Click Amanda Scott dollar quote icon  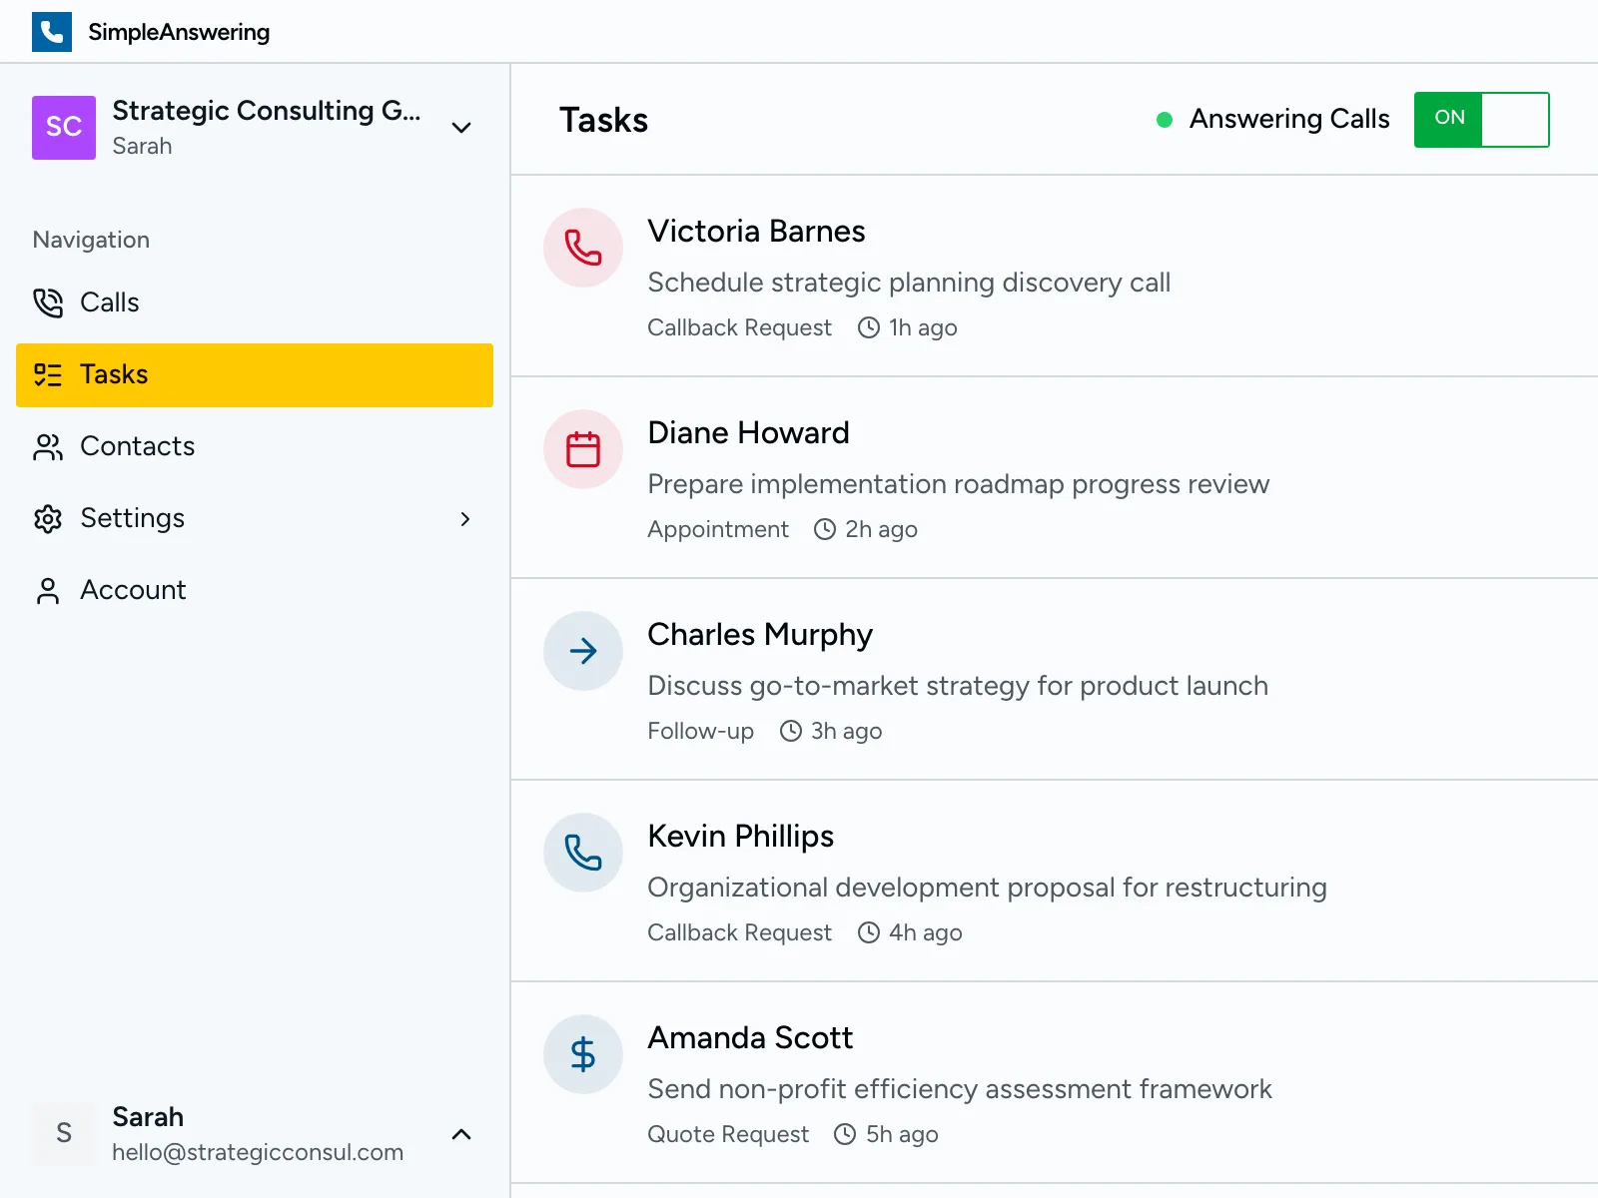click(583, 1054)
